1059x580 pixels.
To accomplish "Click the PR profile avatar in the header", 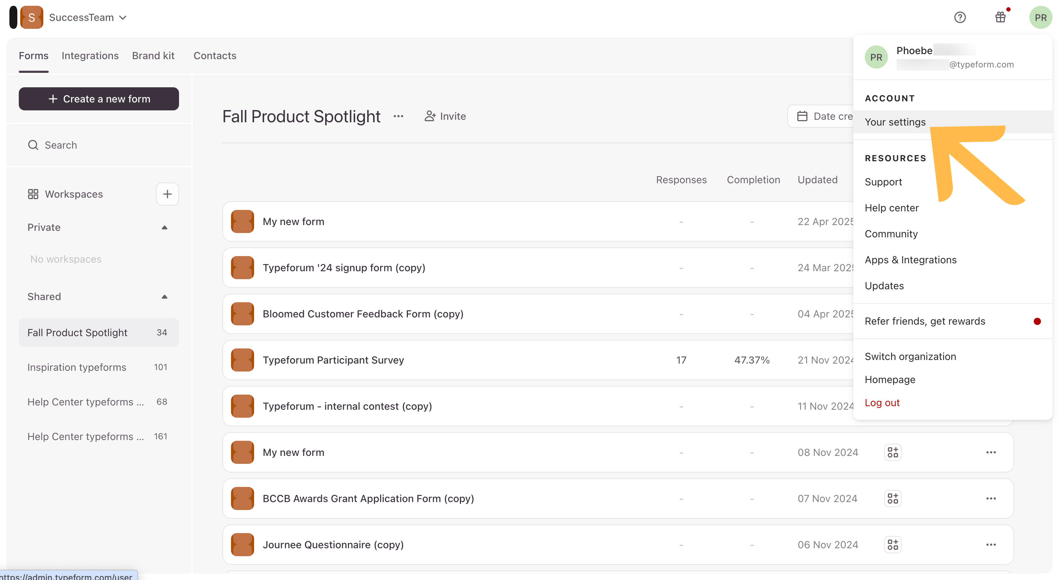I will click(1040, 17).
